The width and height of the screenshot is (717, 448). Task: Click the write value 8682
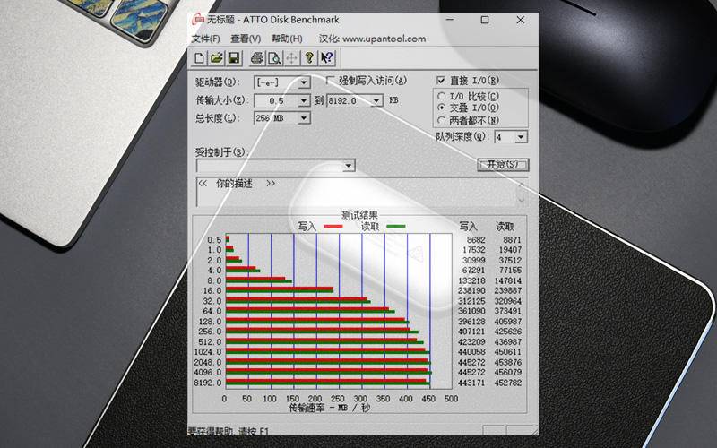coord(476,240)
